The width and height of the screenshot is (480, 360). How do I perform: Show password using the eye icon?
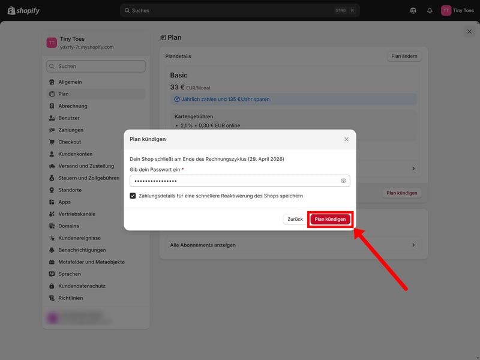tap(344, 181)
